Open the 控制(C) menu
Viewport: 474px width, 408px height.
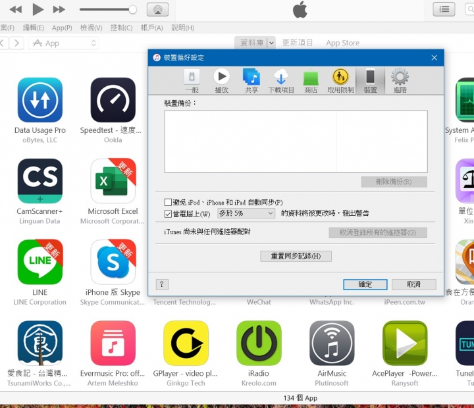pos(121,28)
